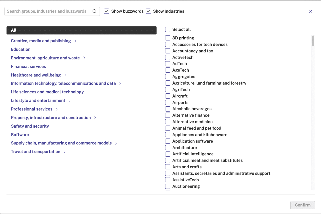The height and width of the screenshot is (214, 321).
Task: Expand the Travel and transportation category
Action: [x=64, y=151]
